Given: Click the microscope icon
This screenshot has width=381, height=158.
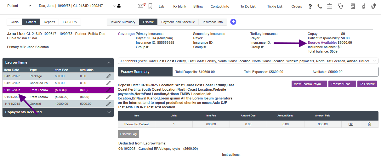Looking at the screenshot, I should coord(364,6).
